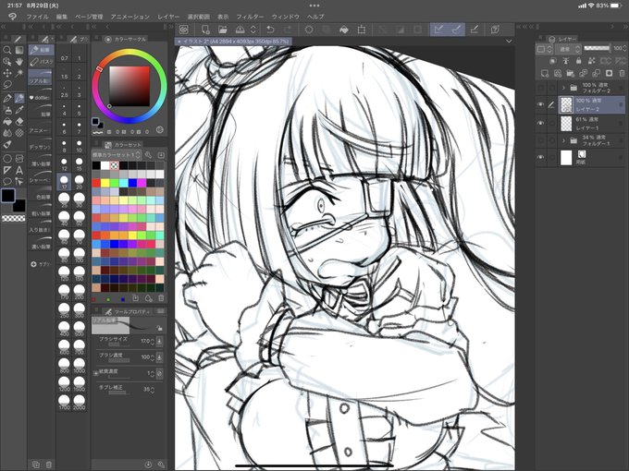Toggle snap to ruler in command bar

pos(438,30)
